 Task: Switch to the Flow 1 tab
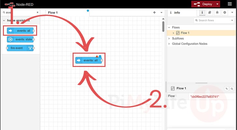point(67,13)
